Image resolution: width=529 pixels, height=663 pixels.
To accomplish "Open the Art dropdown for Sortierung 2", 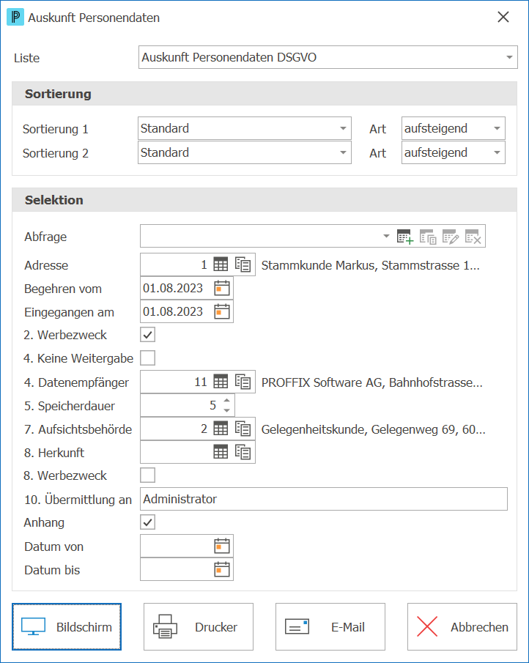I will tap(454, 152).
